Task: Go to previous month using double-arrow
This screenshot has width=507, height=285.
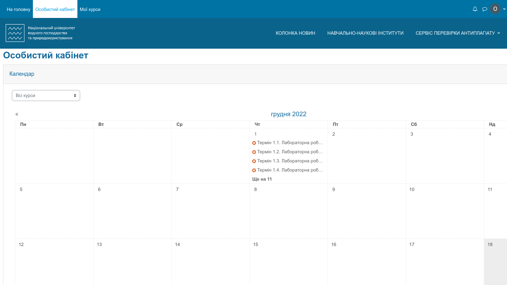Action: [17, 114]
